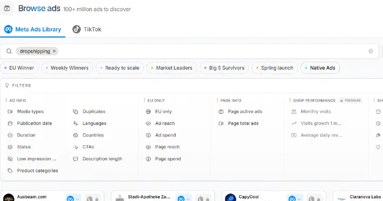
Task: Select the Spring launch preset
Action: click(x=274, y=68)
